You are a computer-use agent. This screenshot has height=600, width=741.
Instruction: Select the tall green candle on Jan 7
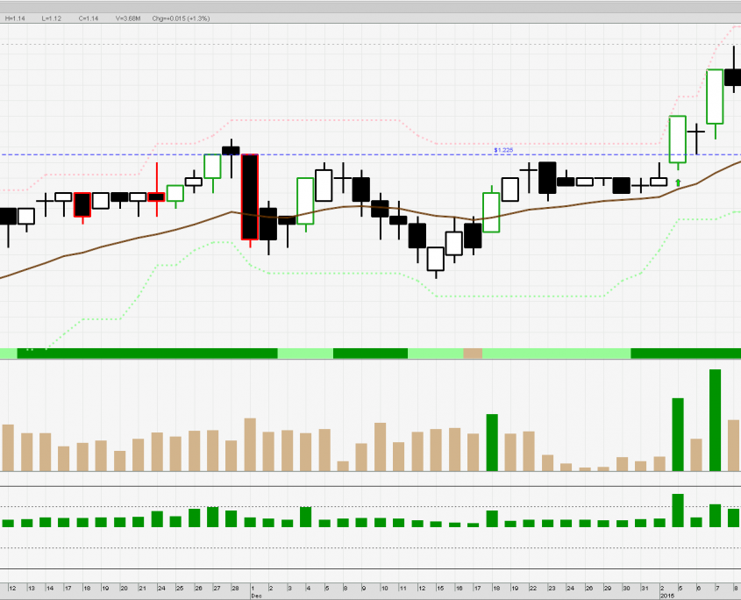[715, 96]
